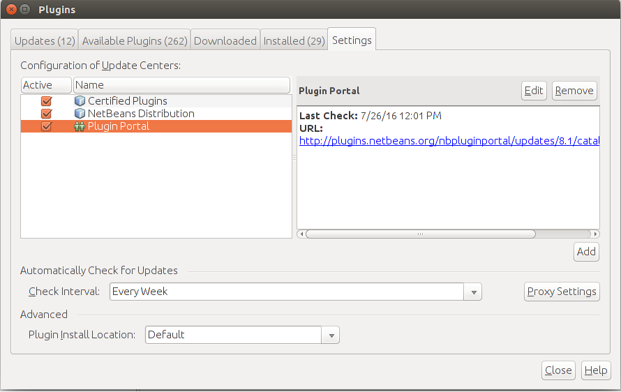Click the Name column header
The height and width of the screenshot is (392, 621).
pyautogui.click(x=181, y=84)
